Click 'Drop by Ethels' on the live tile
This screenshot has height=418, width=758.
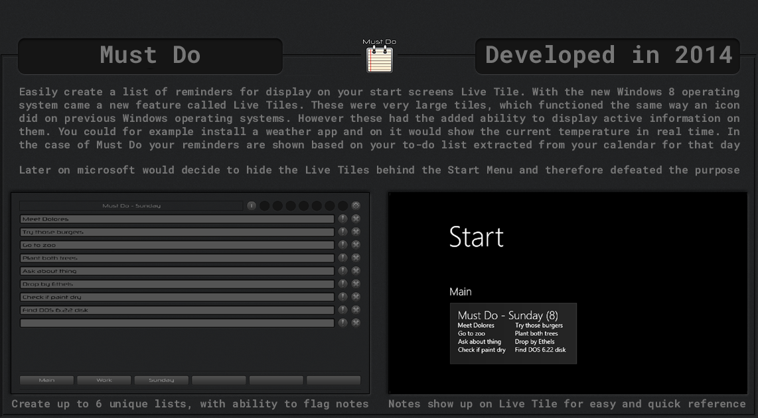(x=535, y=342)
